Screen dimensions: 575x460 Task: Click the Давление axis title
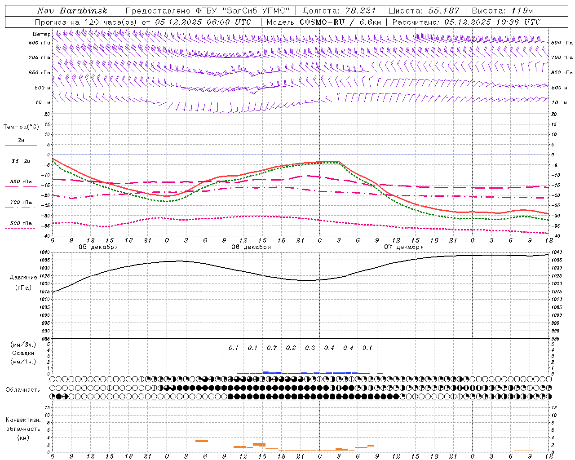coord(23,278)
